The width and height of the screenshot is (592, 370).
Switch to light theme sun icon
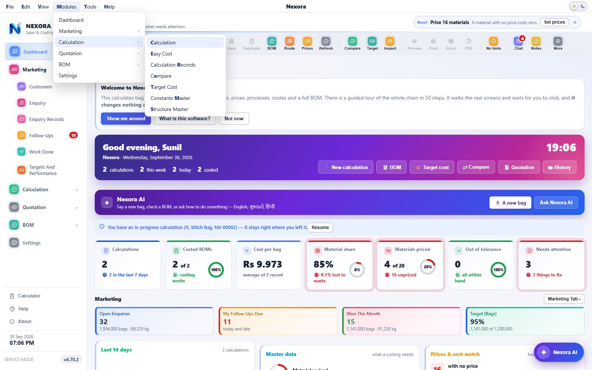574,6
